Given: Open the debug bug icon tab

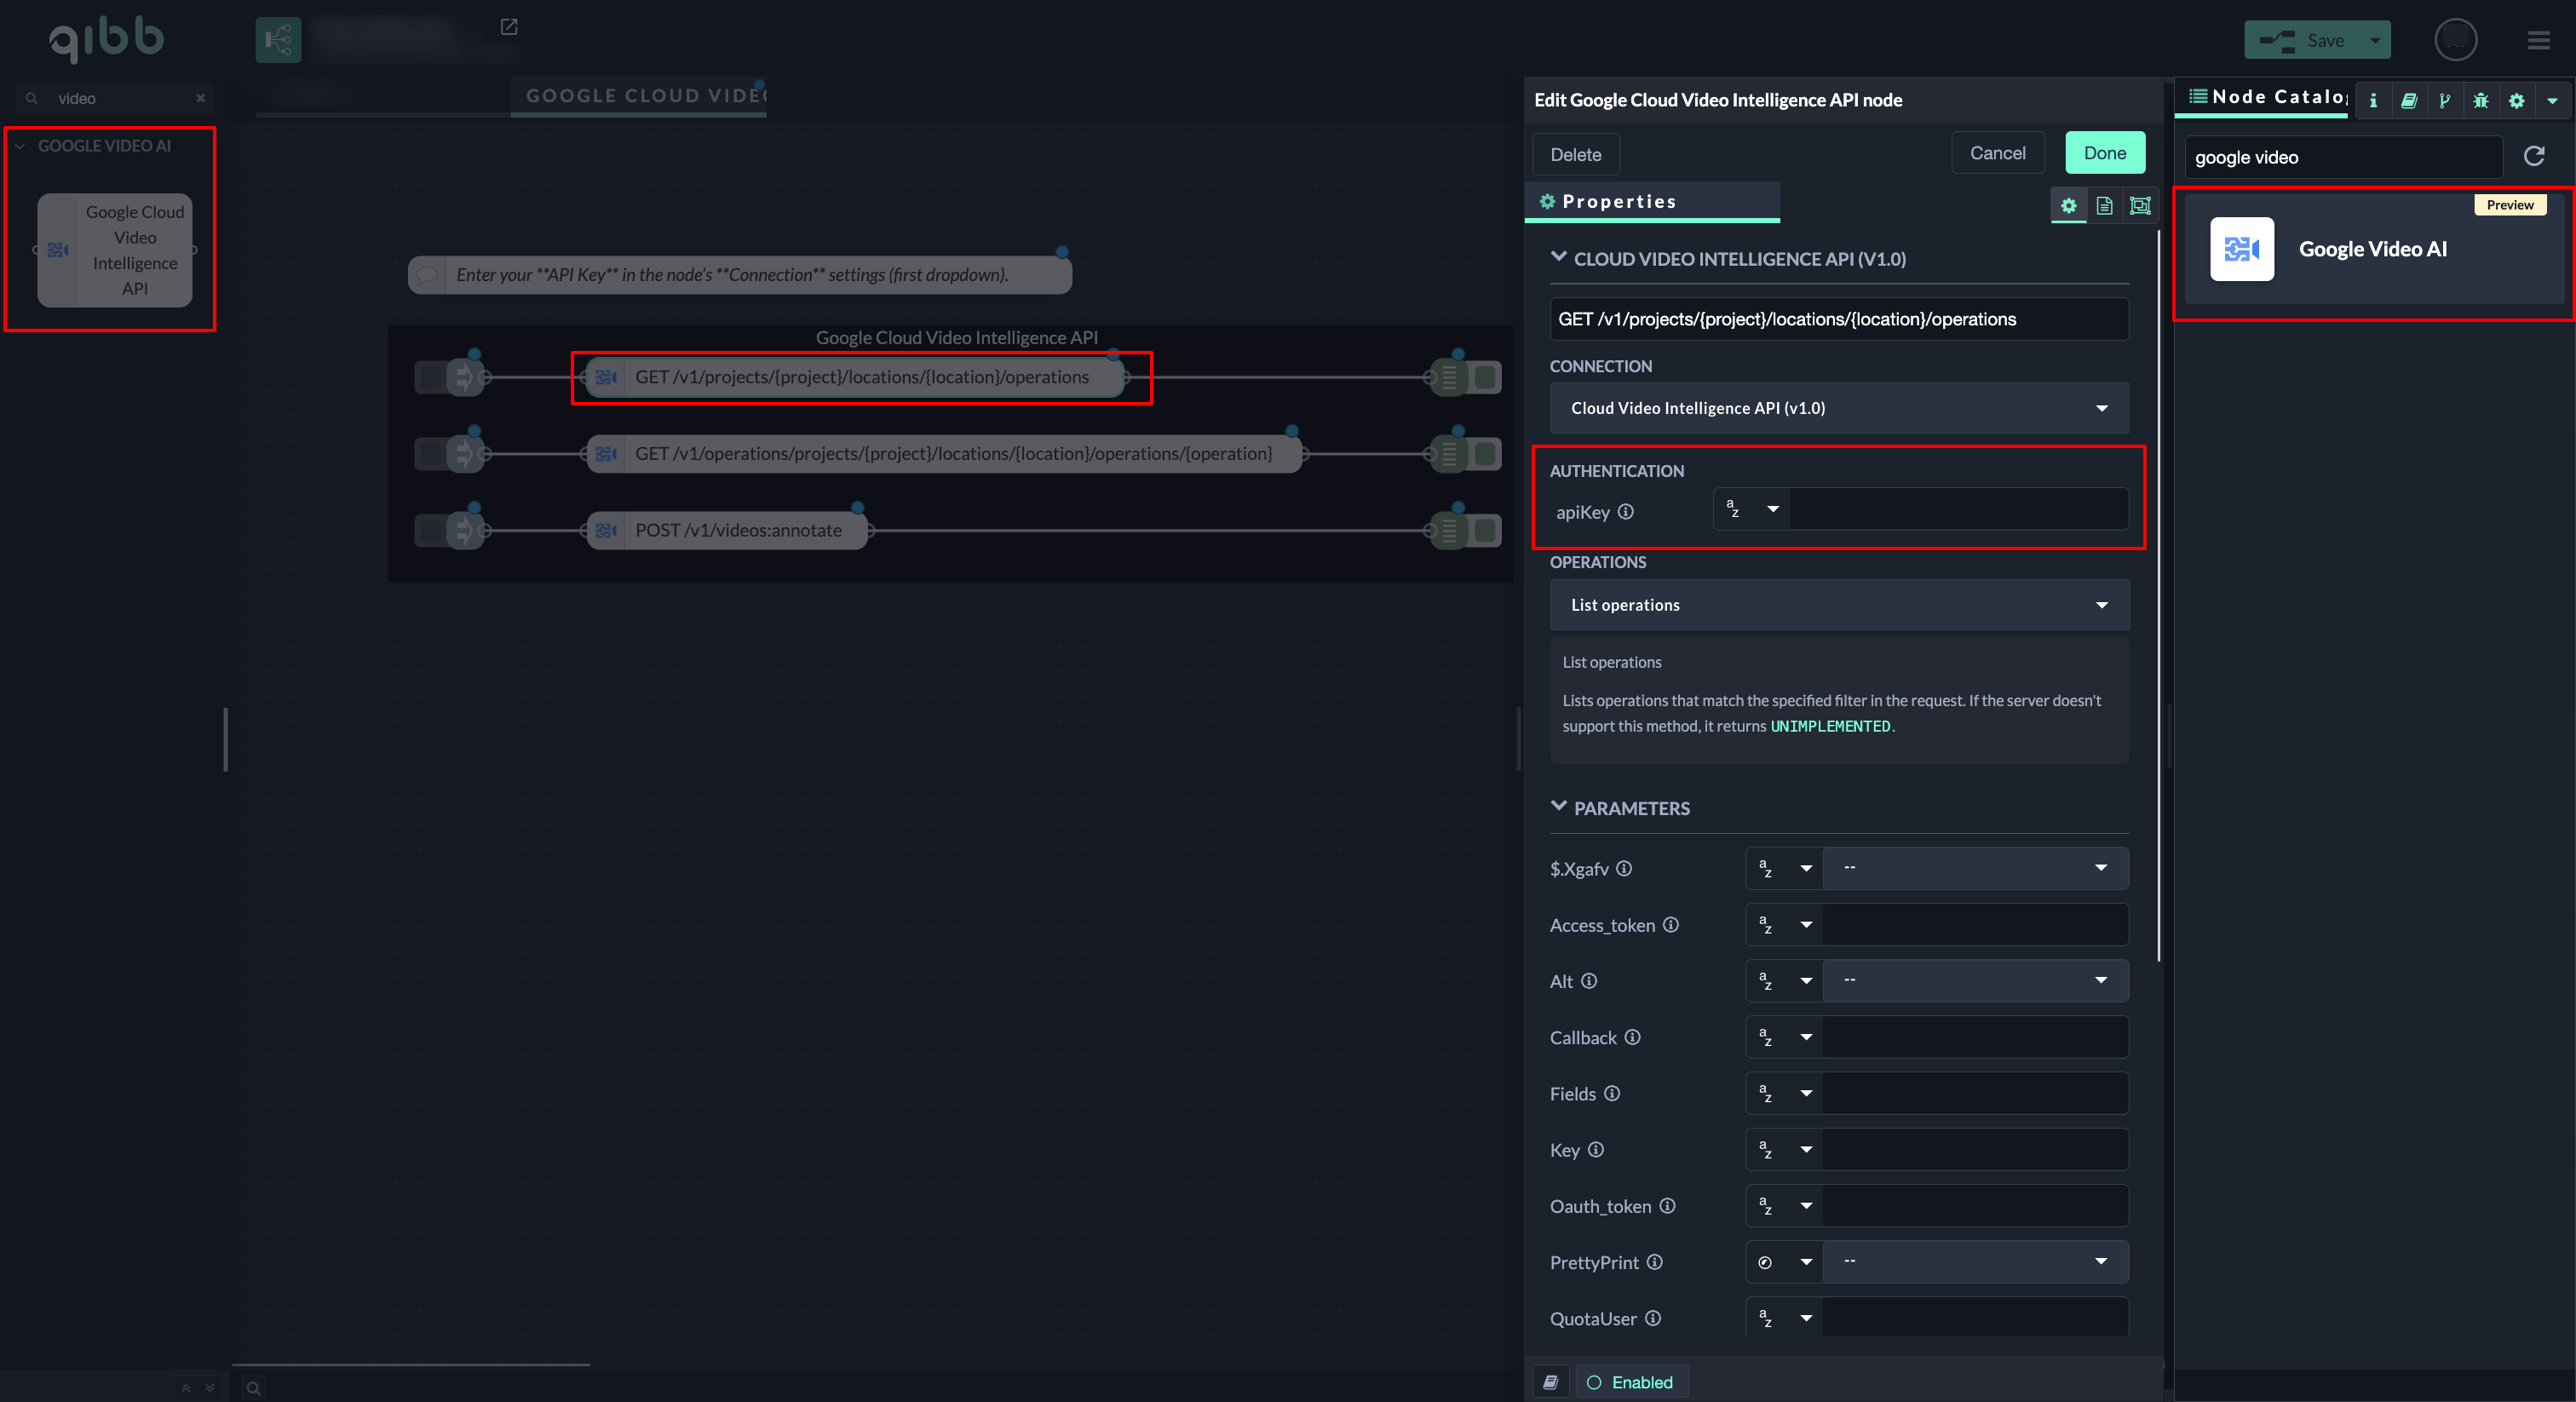Looking at the screenshot, I should pos(2481,100).
